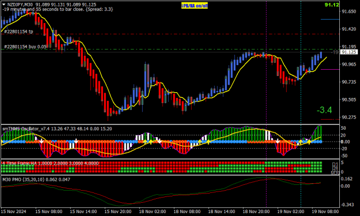This screenshot has height=216, width=360.
Task: Click the 19 Nov 08:00 time label
Action: [x=325, y=211]
